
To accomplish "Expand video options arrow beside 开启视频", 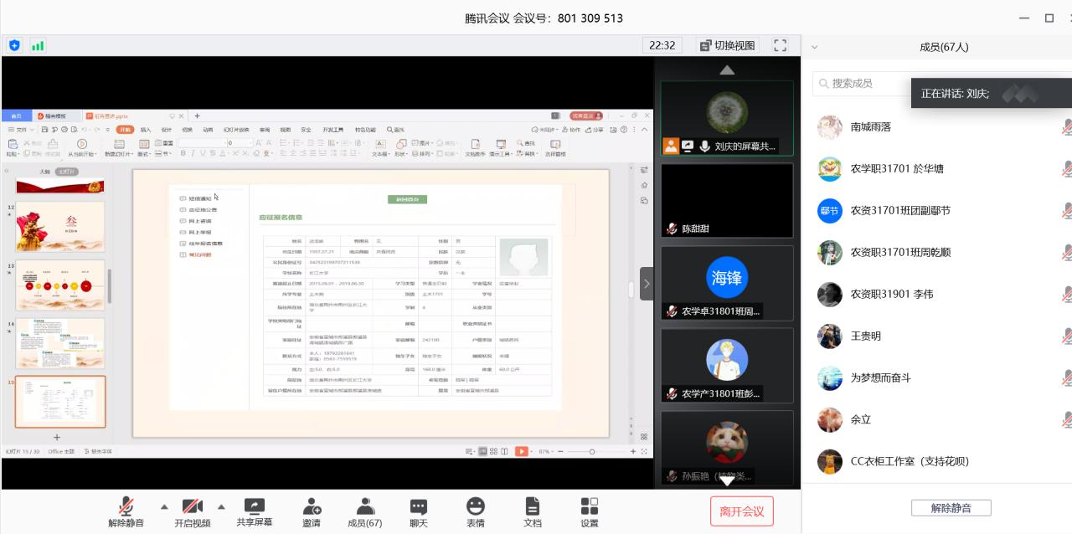I will 221,506.
